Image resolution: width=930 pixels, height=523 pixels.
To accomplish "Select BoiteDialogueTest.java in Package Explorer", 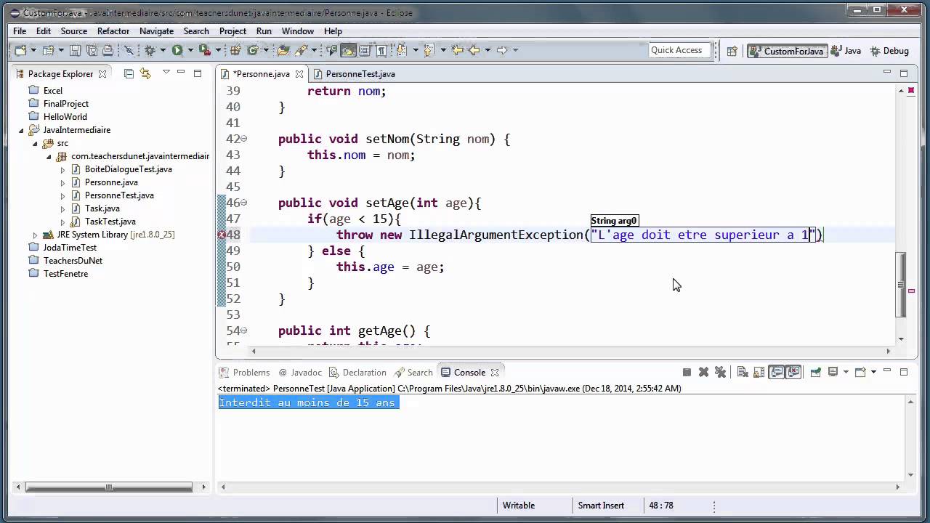I will [x=129, y=169].
